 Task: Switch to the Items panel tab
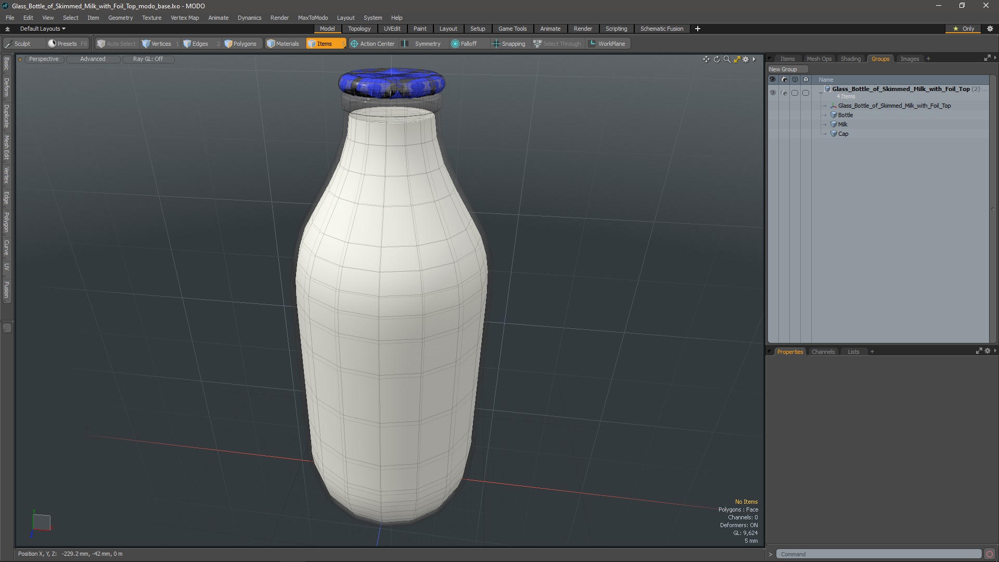tap(787, 59)
